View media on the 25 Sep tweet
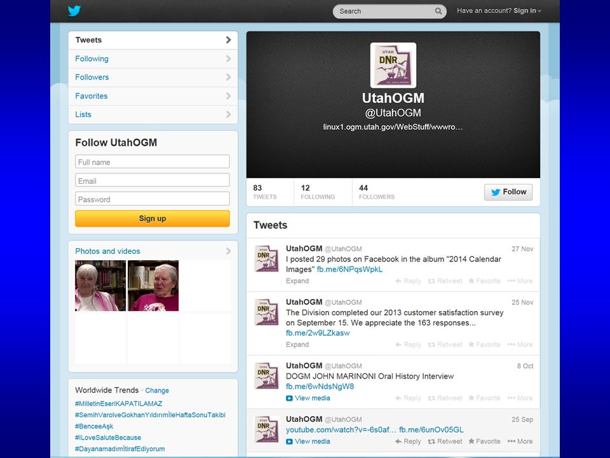 click(308, 441)
